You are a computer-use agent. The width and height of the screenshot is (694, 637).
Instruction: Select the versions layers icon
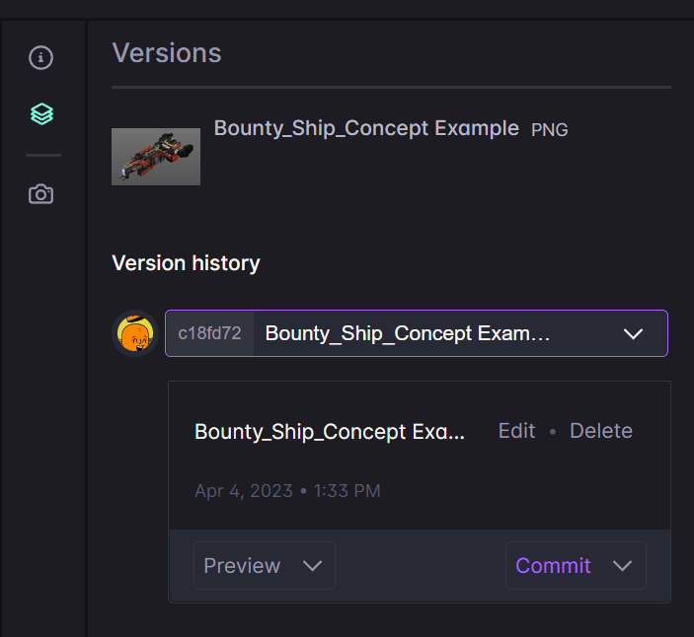41,113
